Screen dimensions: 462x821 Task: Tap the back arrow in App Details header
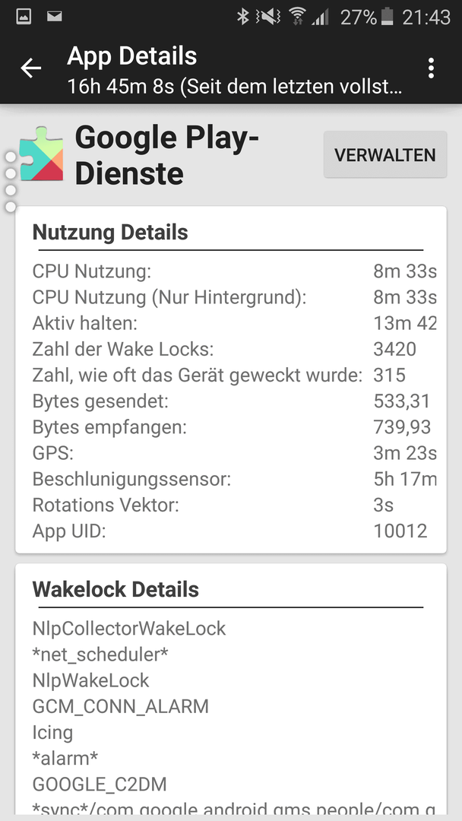click(30, 68)
